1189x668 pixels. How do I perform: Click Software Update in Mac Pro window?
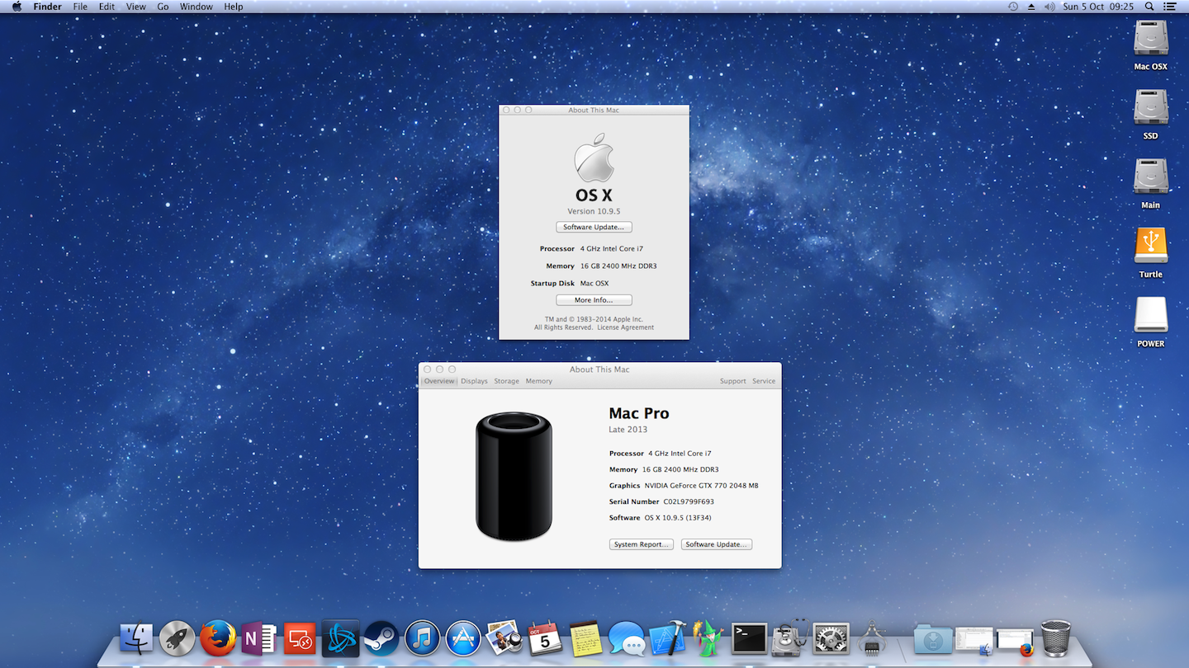tap(717, 544)
